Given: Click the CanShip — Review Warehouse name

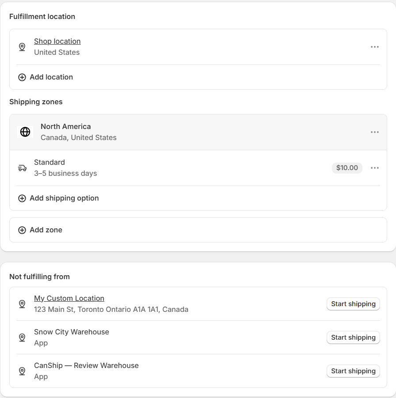Looking at the screenshot, I should pos(86,365).
